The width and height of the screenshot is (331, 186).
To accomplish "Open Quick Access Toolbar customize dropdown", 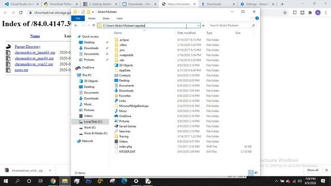I will click(x=93, y=12).
